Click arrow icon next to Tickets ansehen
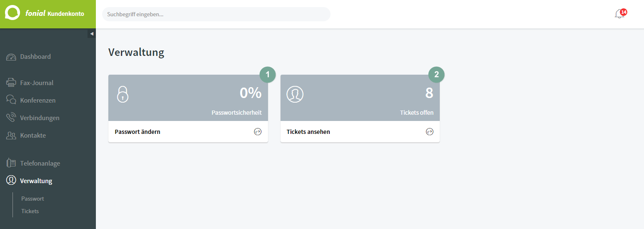The width and height of the screenshot is (644, 229). click(x=429, y=132)
